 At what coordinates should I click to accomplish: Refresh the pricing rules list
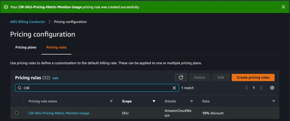click(181, 77)
